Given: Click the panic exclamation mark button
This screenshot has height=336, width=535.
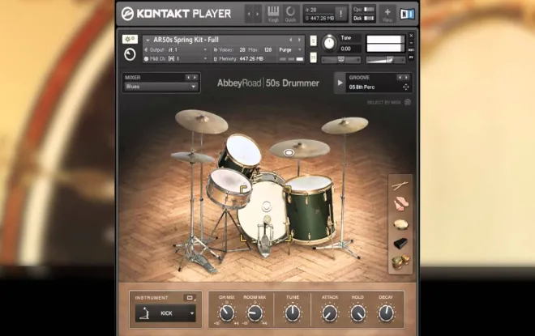Looking at the screenshot, I should (x=340, y=14).
